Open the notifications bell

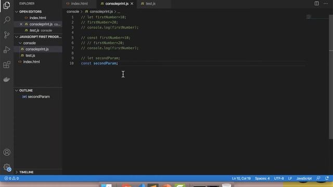[327, 178]
